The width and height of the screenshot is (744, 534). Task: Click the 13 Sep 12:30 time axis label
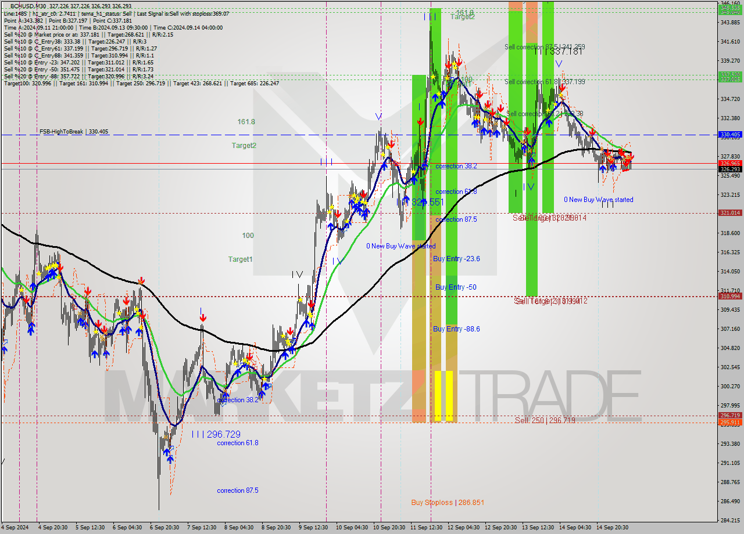point(538,528)
